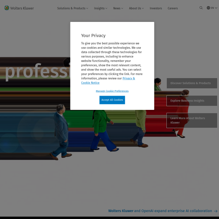Click the Wolters Kluwer wordmark text
The image size is (219, 219).
coord(22,8)
